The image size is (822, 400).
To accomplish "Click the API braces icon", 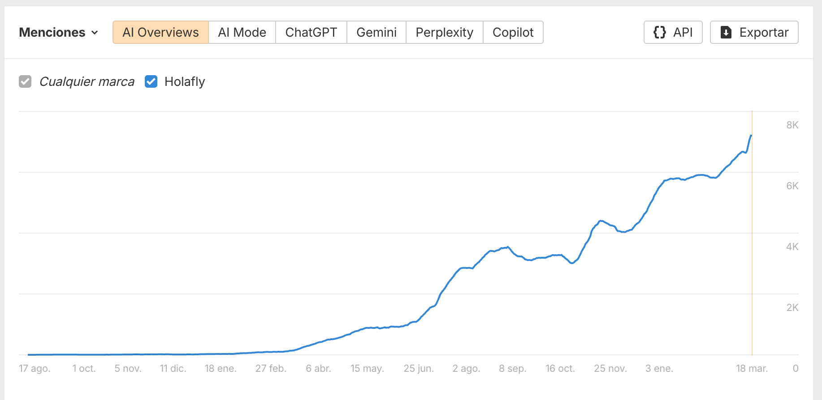I will pos(660,32).
